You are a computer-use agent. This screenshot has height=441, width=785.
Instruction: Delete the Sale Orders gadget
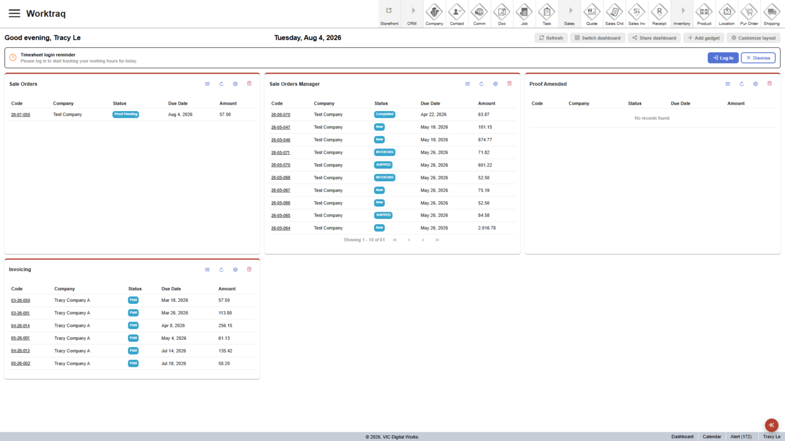click(x=250, y=84)
